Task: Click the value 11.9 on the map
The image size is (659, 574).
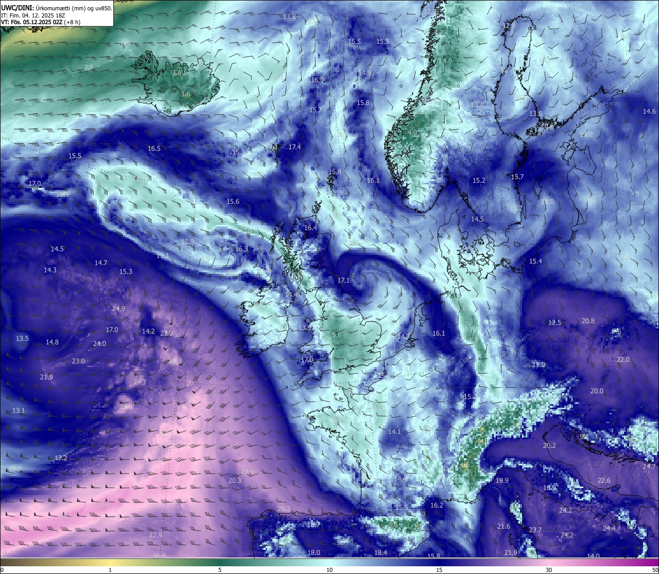Action: click(x=539, y=365)
